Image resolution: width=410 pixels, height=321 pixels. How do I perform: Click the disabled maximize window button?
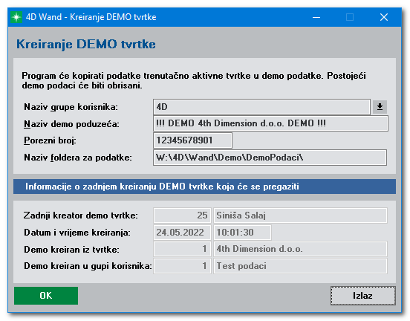click(350, 17)
